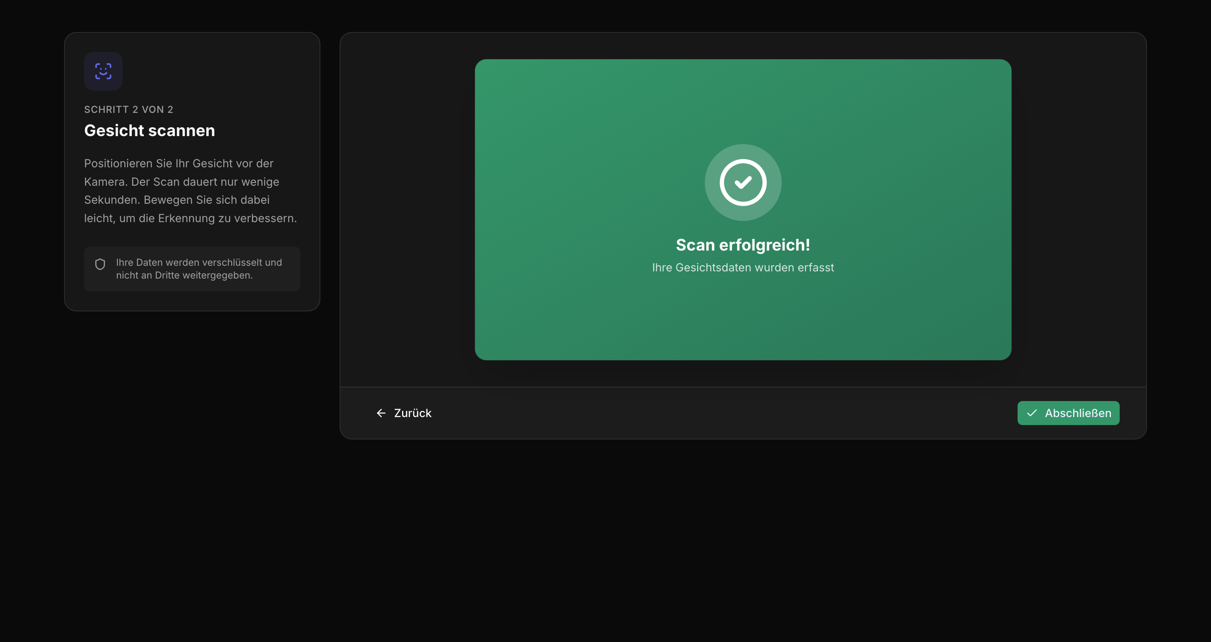Click the checkmark icon inside Abschließen button
Image resolution: width=1211 pixels, height=642 pixels.
(1032, 413)
